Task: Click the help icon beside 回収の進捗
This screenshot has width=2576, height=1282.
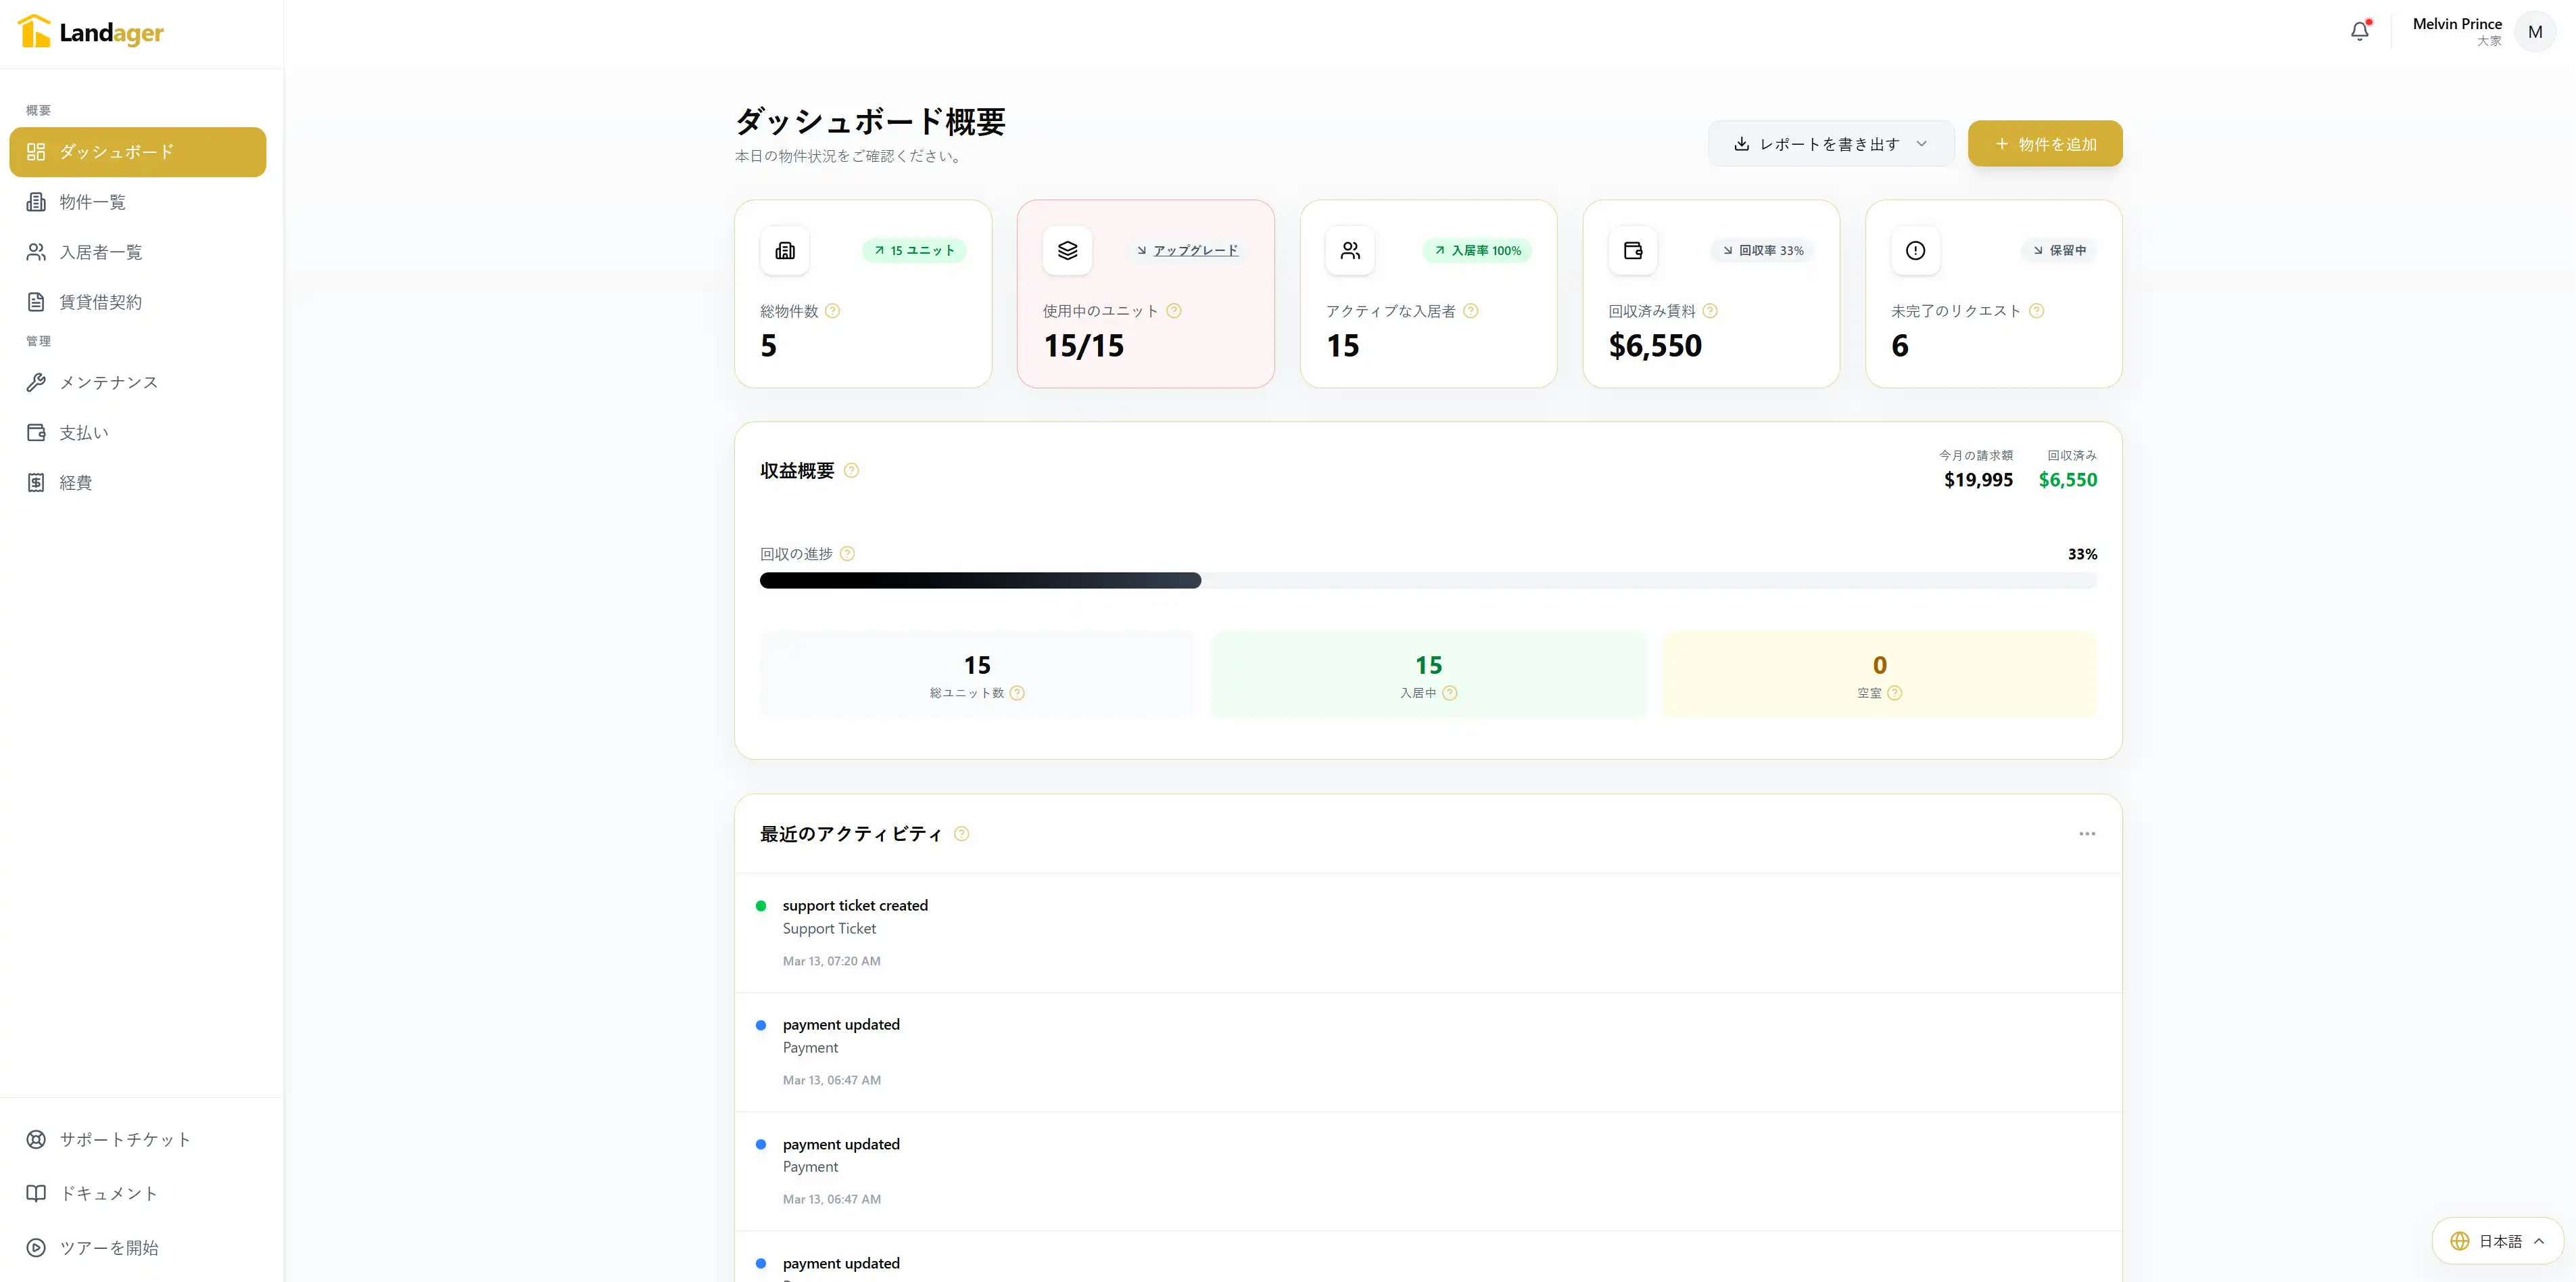Action: [x=848, y=553]
